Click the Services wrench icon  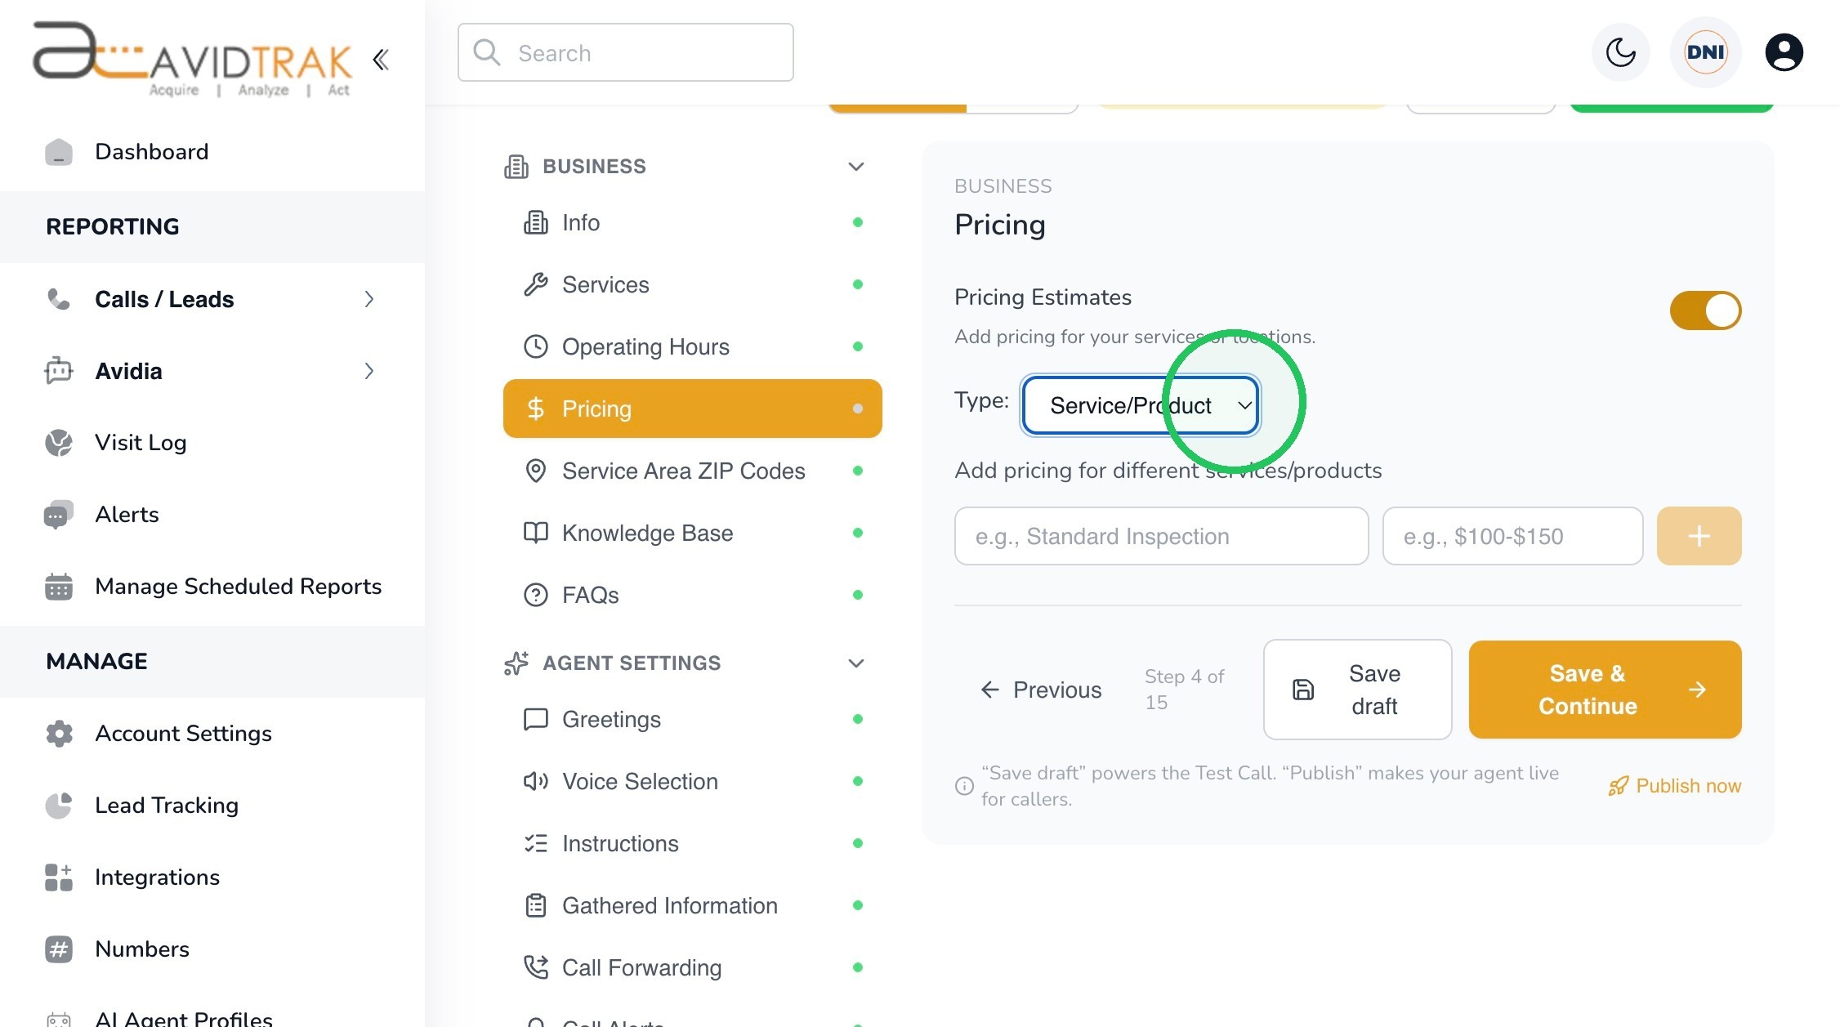click(535, 284)
